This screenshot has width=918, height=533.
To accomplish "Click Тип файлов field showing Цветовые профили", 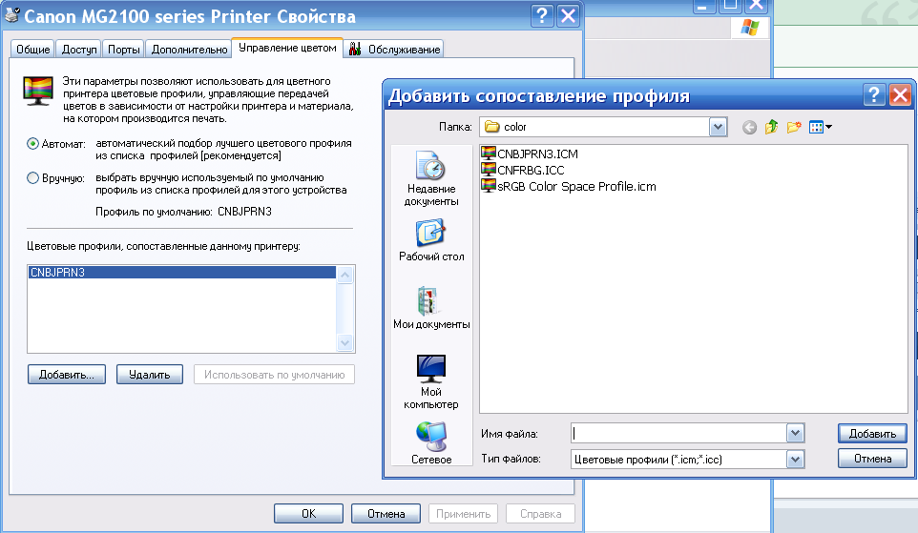I will 679,460.
